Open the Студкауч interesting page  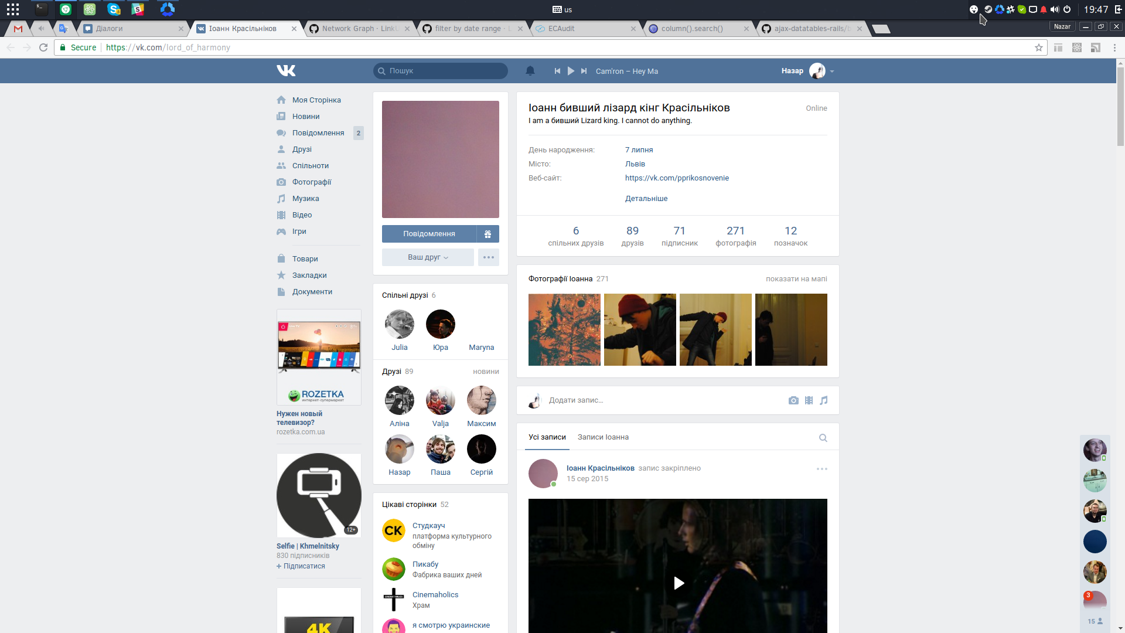428,526
